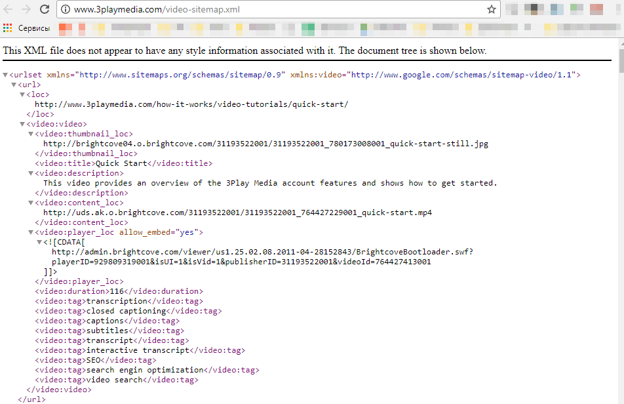Click the closing /video:video tag
Screen dimensions: 624x404
tap(59, 390)
